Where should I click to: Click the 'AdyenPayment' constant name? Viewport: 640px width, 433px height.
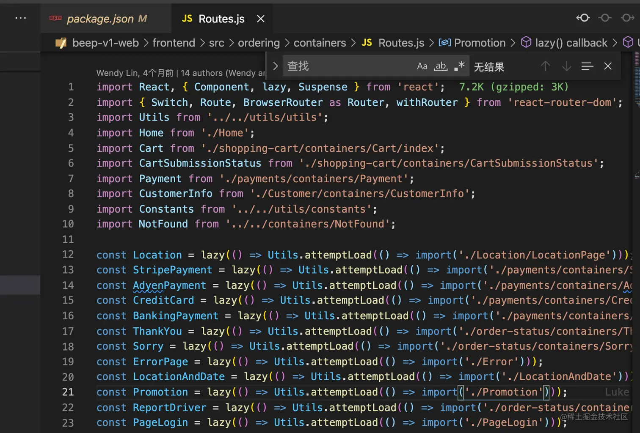169,285
